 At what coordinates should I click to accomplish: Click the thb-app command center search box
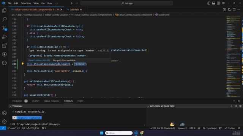pyautogui.click(x=126, y=3)
